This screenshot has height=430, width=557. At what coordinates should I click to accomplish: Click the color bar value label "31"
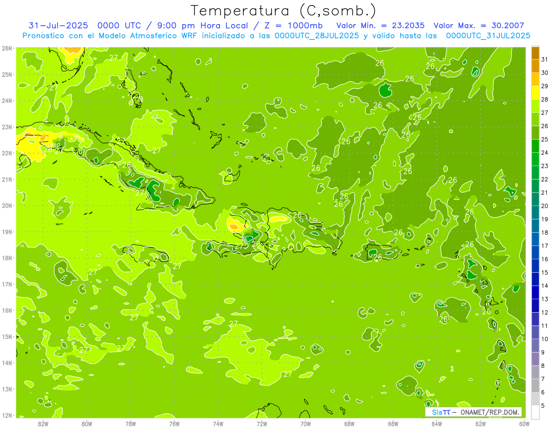tap(545, 59)
